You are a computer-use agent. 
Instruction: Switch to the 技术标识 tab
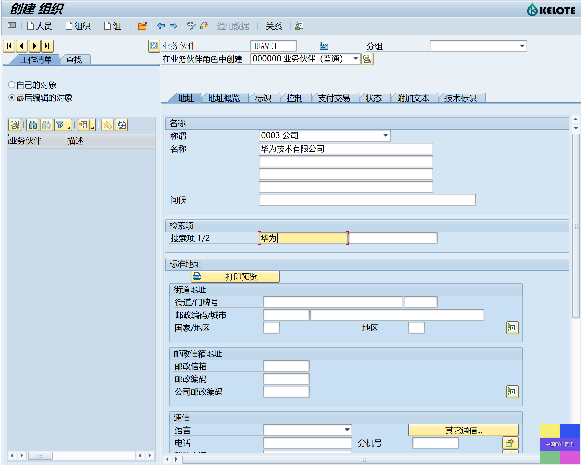pos(460,98)
